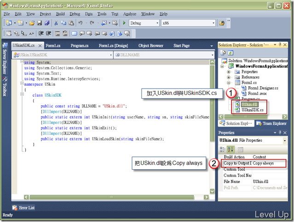294x222 pixels.
Task: Switch to the Object Browser tab
Action: click(151, 46)
